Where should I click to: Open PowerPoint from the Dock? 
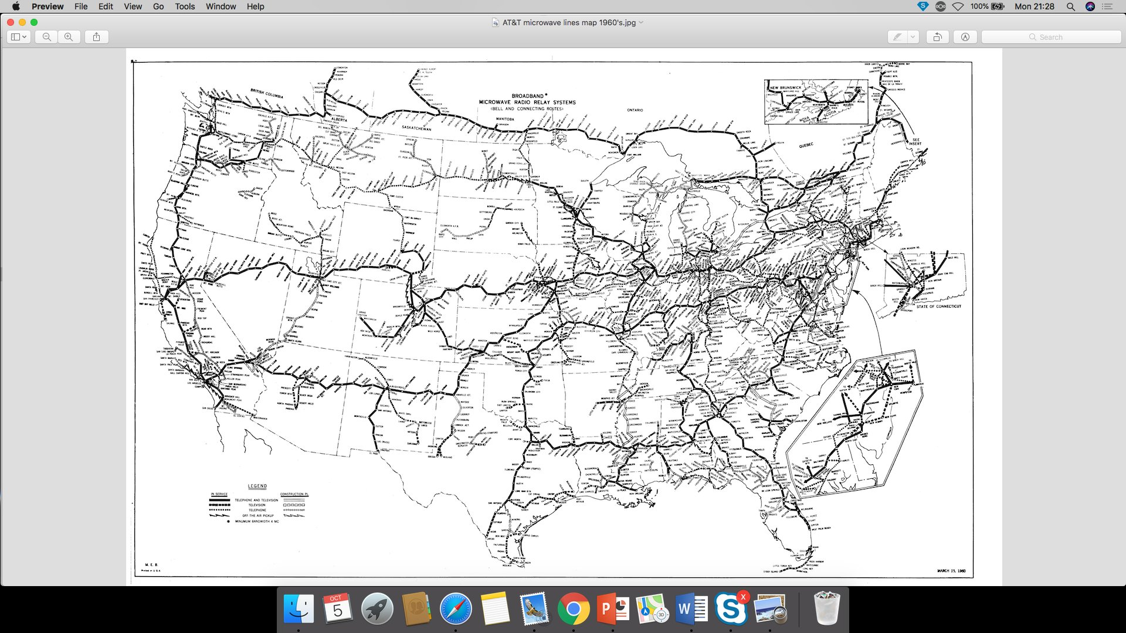click(x=613, y=609)
